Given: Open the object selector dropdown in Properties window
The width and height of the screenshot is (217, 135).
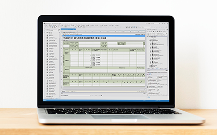Looking at the screenshot, I should tap(158, 72).
